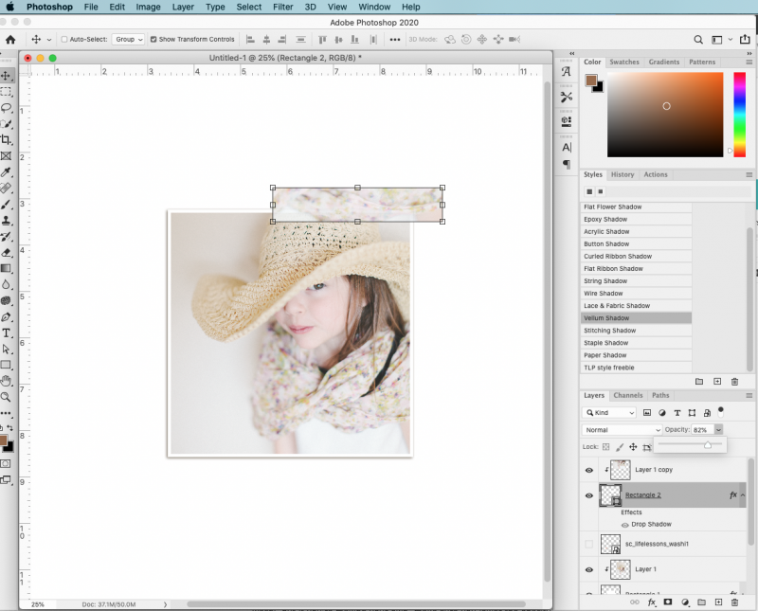Apply the TLP style freebie
This screenshot has height=611, width=758.
(x=636, y=368)
